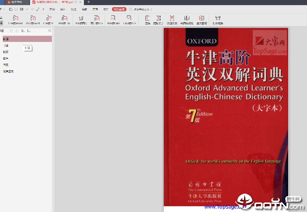Image resolution: width=307 pixels, height=212 pixels.
Task: Select the 封面 (cover) bookmark
Action: click(x=27, y=39)
